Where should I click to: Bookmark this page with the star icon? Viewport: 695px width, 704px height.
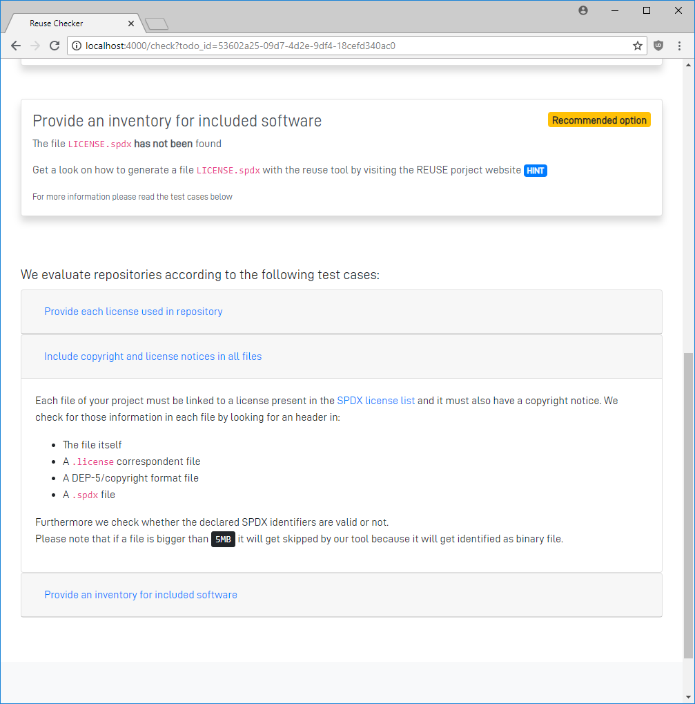tap(638, 46)
